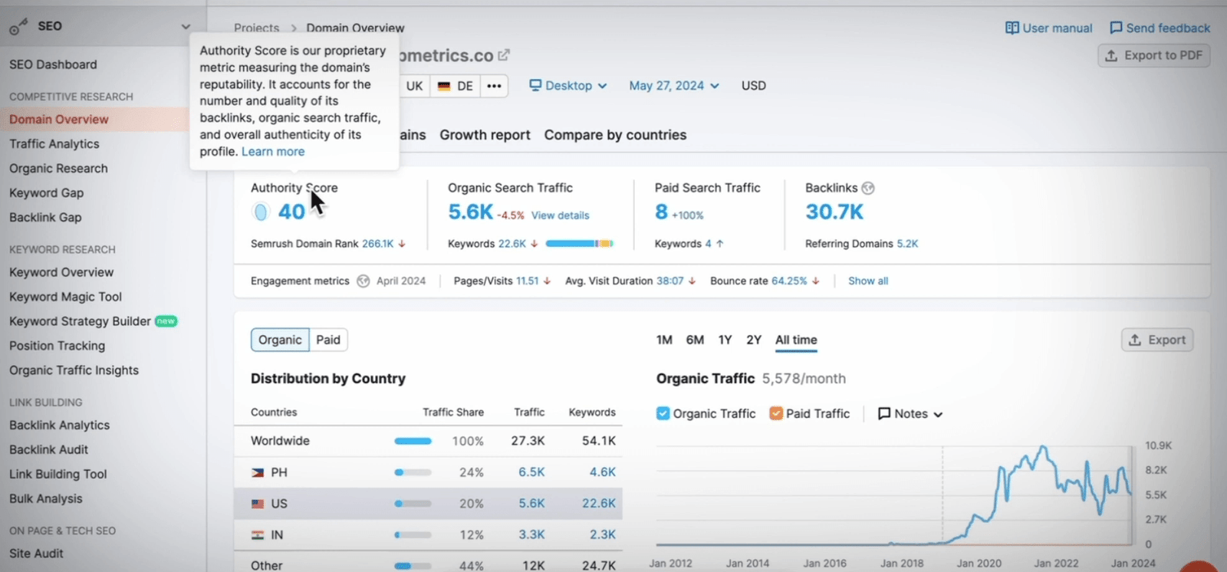Screen dimensions: 1227x572
Task: Open the May 27, 2024 date dropdown
Action: pyautogui.click(x=674, y=86)
